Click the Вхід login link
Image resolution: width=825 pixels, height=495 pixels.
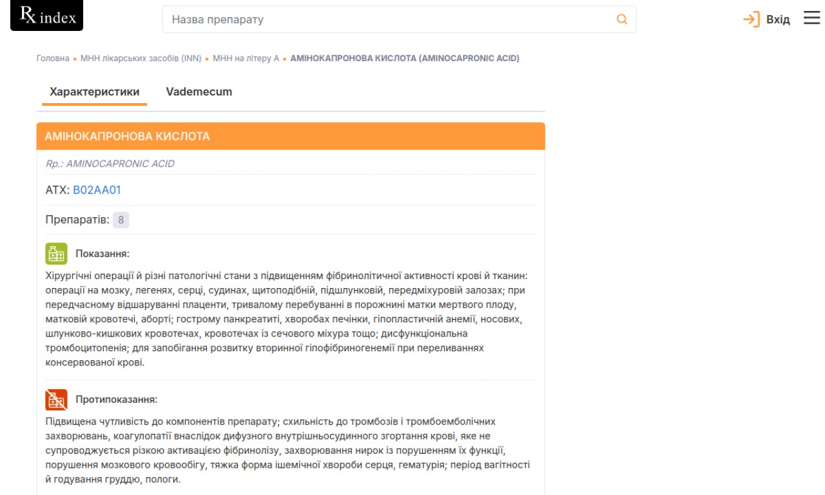tap(778, 19)
